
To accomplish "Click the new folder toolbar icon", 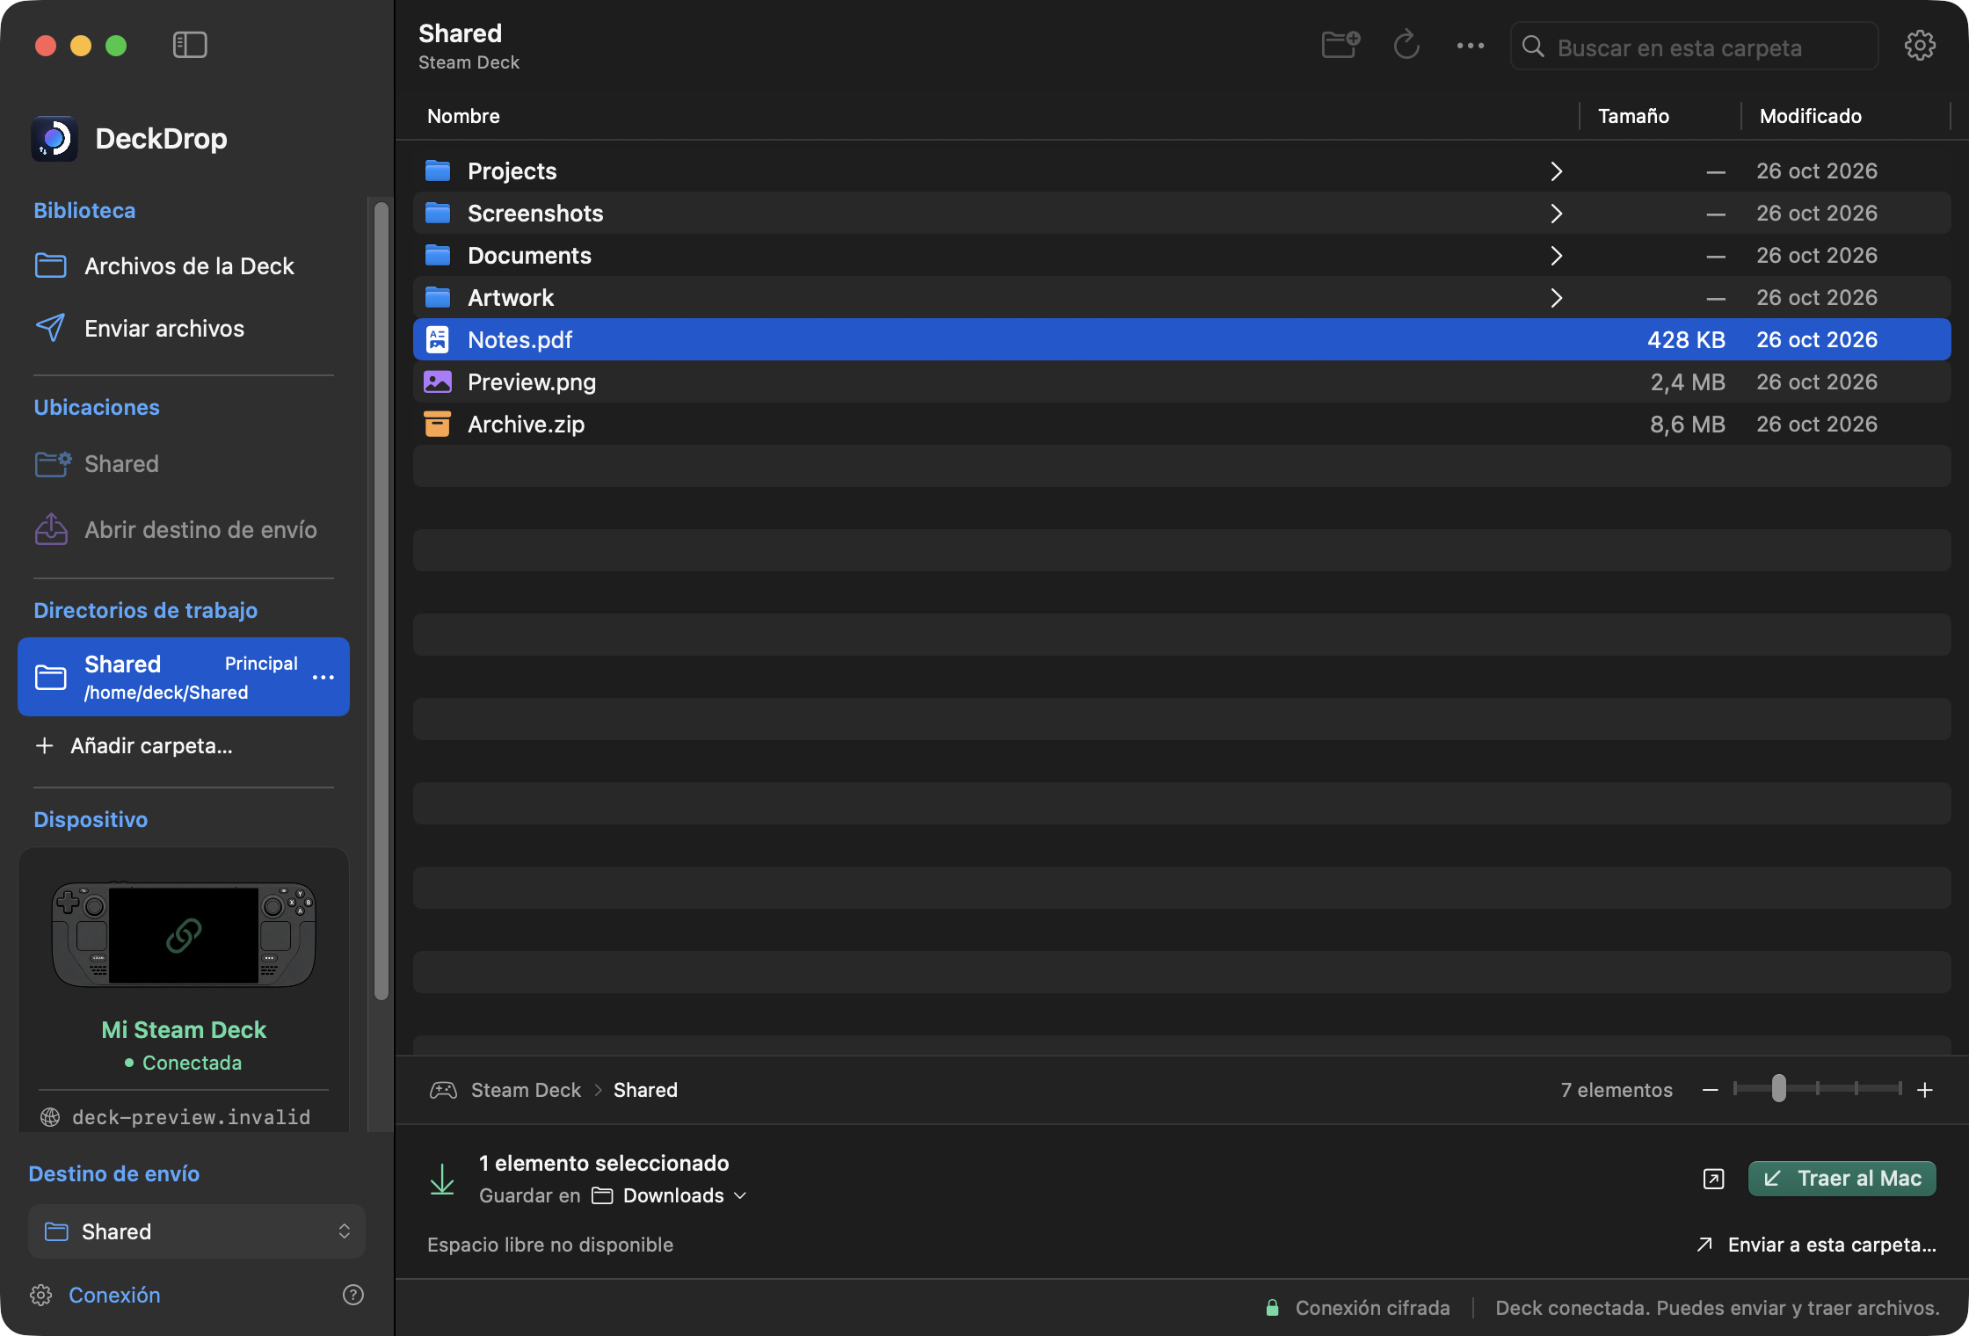I will (1341, 45).
